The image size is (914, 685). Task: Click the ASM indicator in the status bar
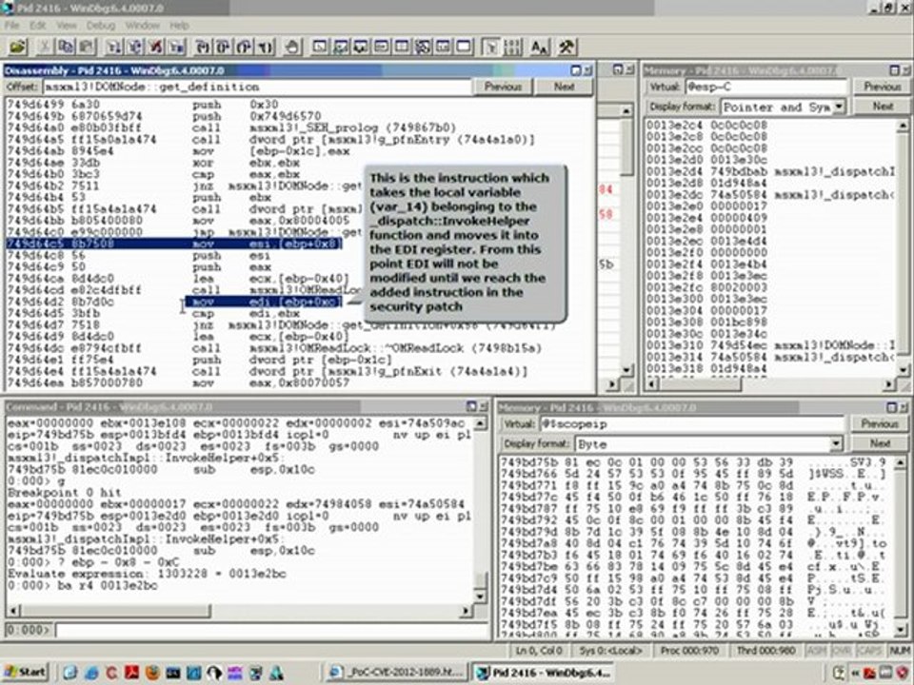817,650
